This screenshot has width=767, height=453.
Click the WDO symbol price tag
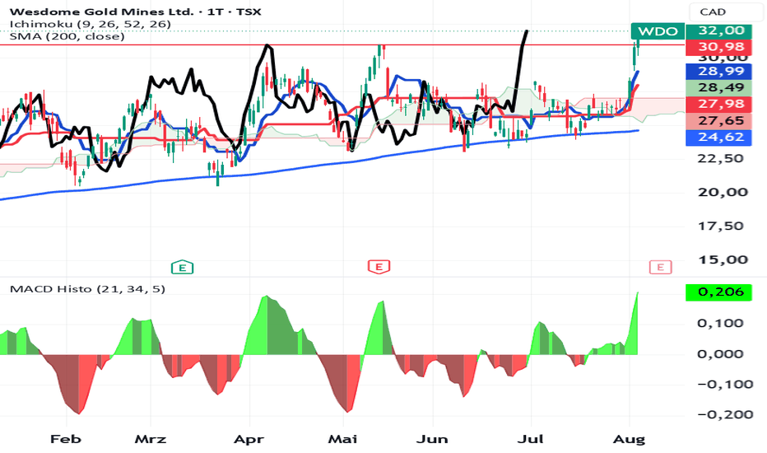(x=658, y=31)
